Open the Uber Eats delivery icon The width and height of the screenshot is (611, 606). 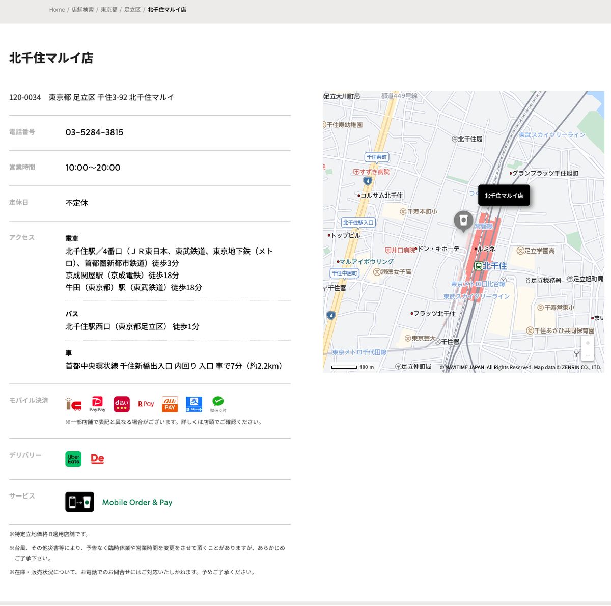pyautogui.click(x=73, y=459)
